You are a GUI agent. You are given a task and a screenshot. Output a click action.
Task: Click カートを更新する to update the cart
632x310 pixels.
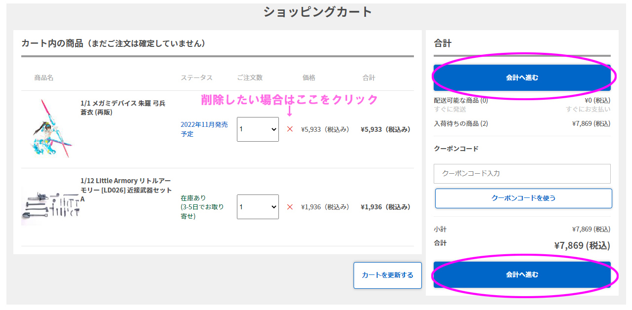[x=388, y=275]
